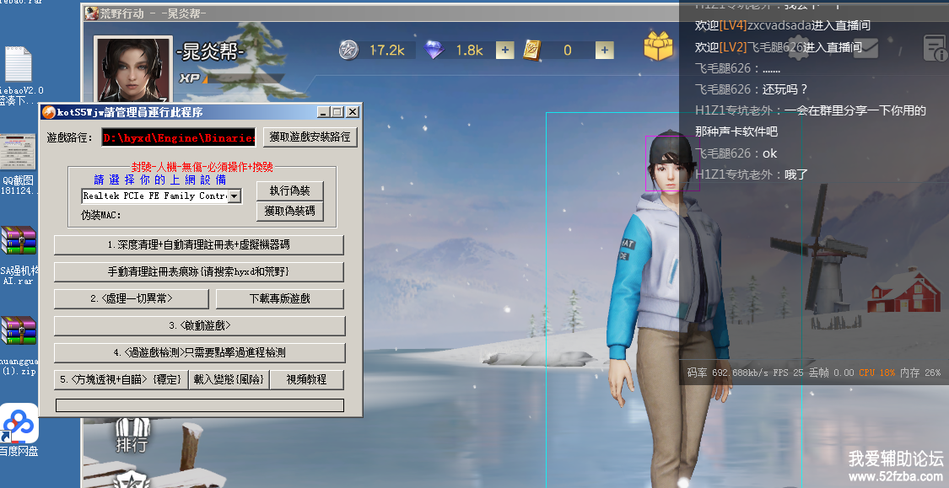The height and width of the screenshot is (488, 949).
Task: Click 2.<處理一切異常> button
Action: click(x=132, y=298)
